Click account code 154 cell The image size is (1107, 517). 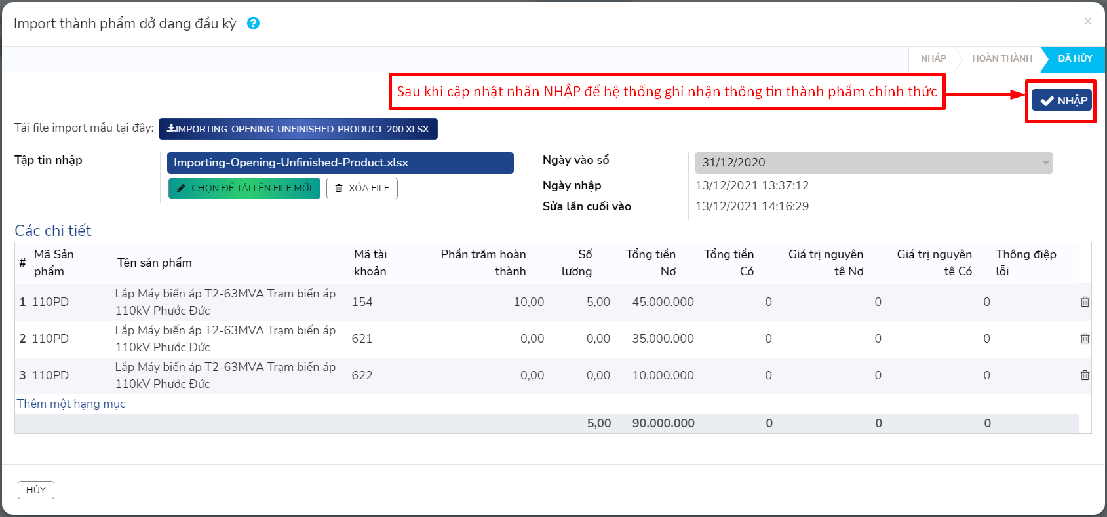[362, 302]
